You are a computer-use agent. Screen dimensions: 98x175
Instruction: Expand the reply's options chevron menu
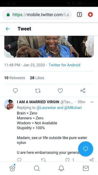coord(92,102)
